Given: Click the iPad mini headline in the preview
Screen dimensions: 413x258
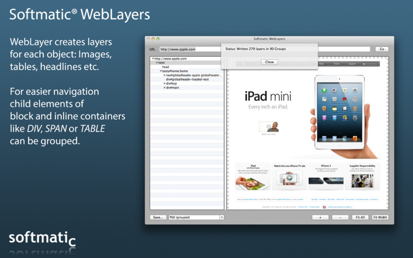Looking at the screenshot, I should click(x=268, y=96).
